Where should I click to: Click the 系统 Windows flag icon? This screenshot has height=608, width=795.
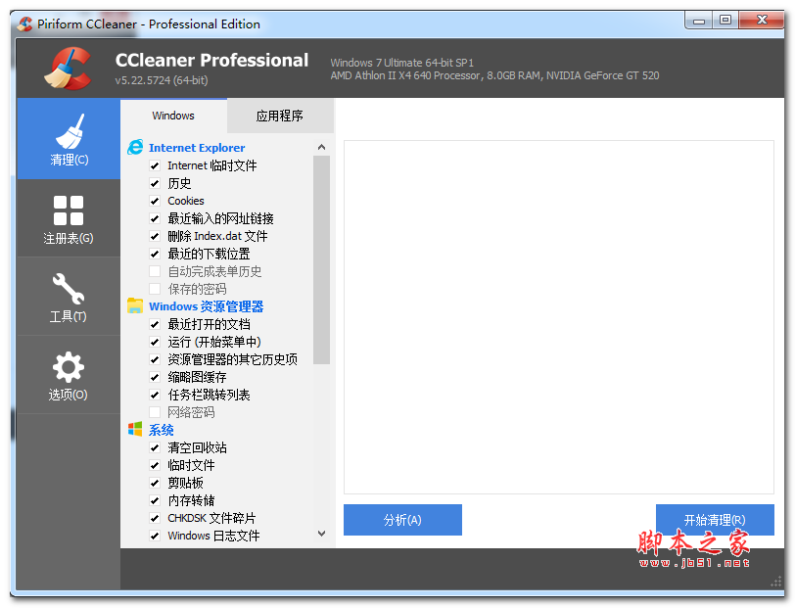135,430
